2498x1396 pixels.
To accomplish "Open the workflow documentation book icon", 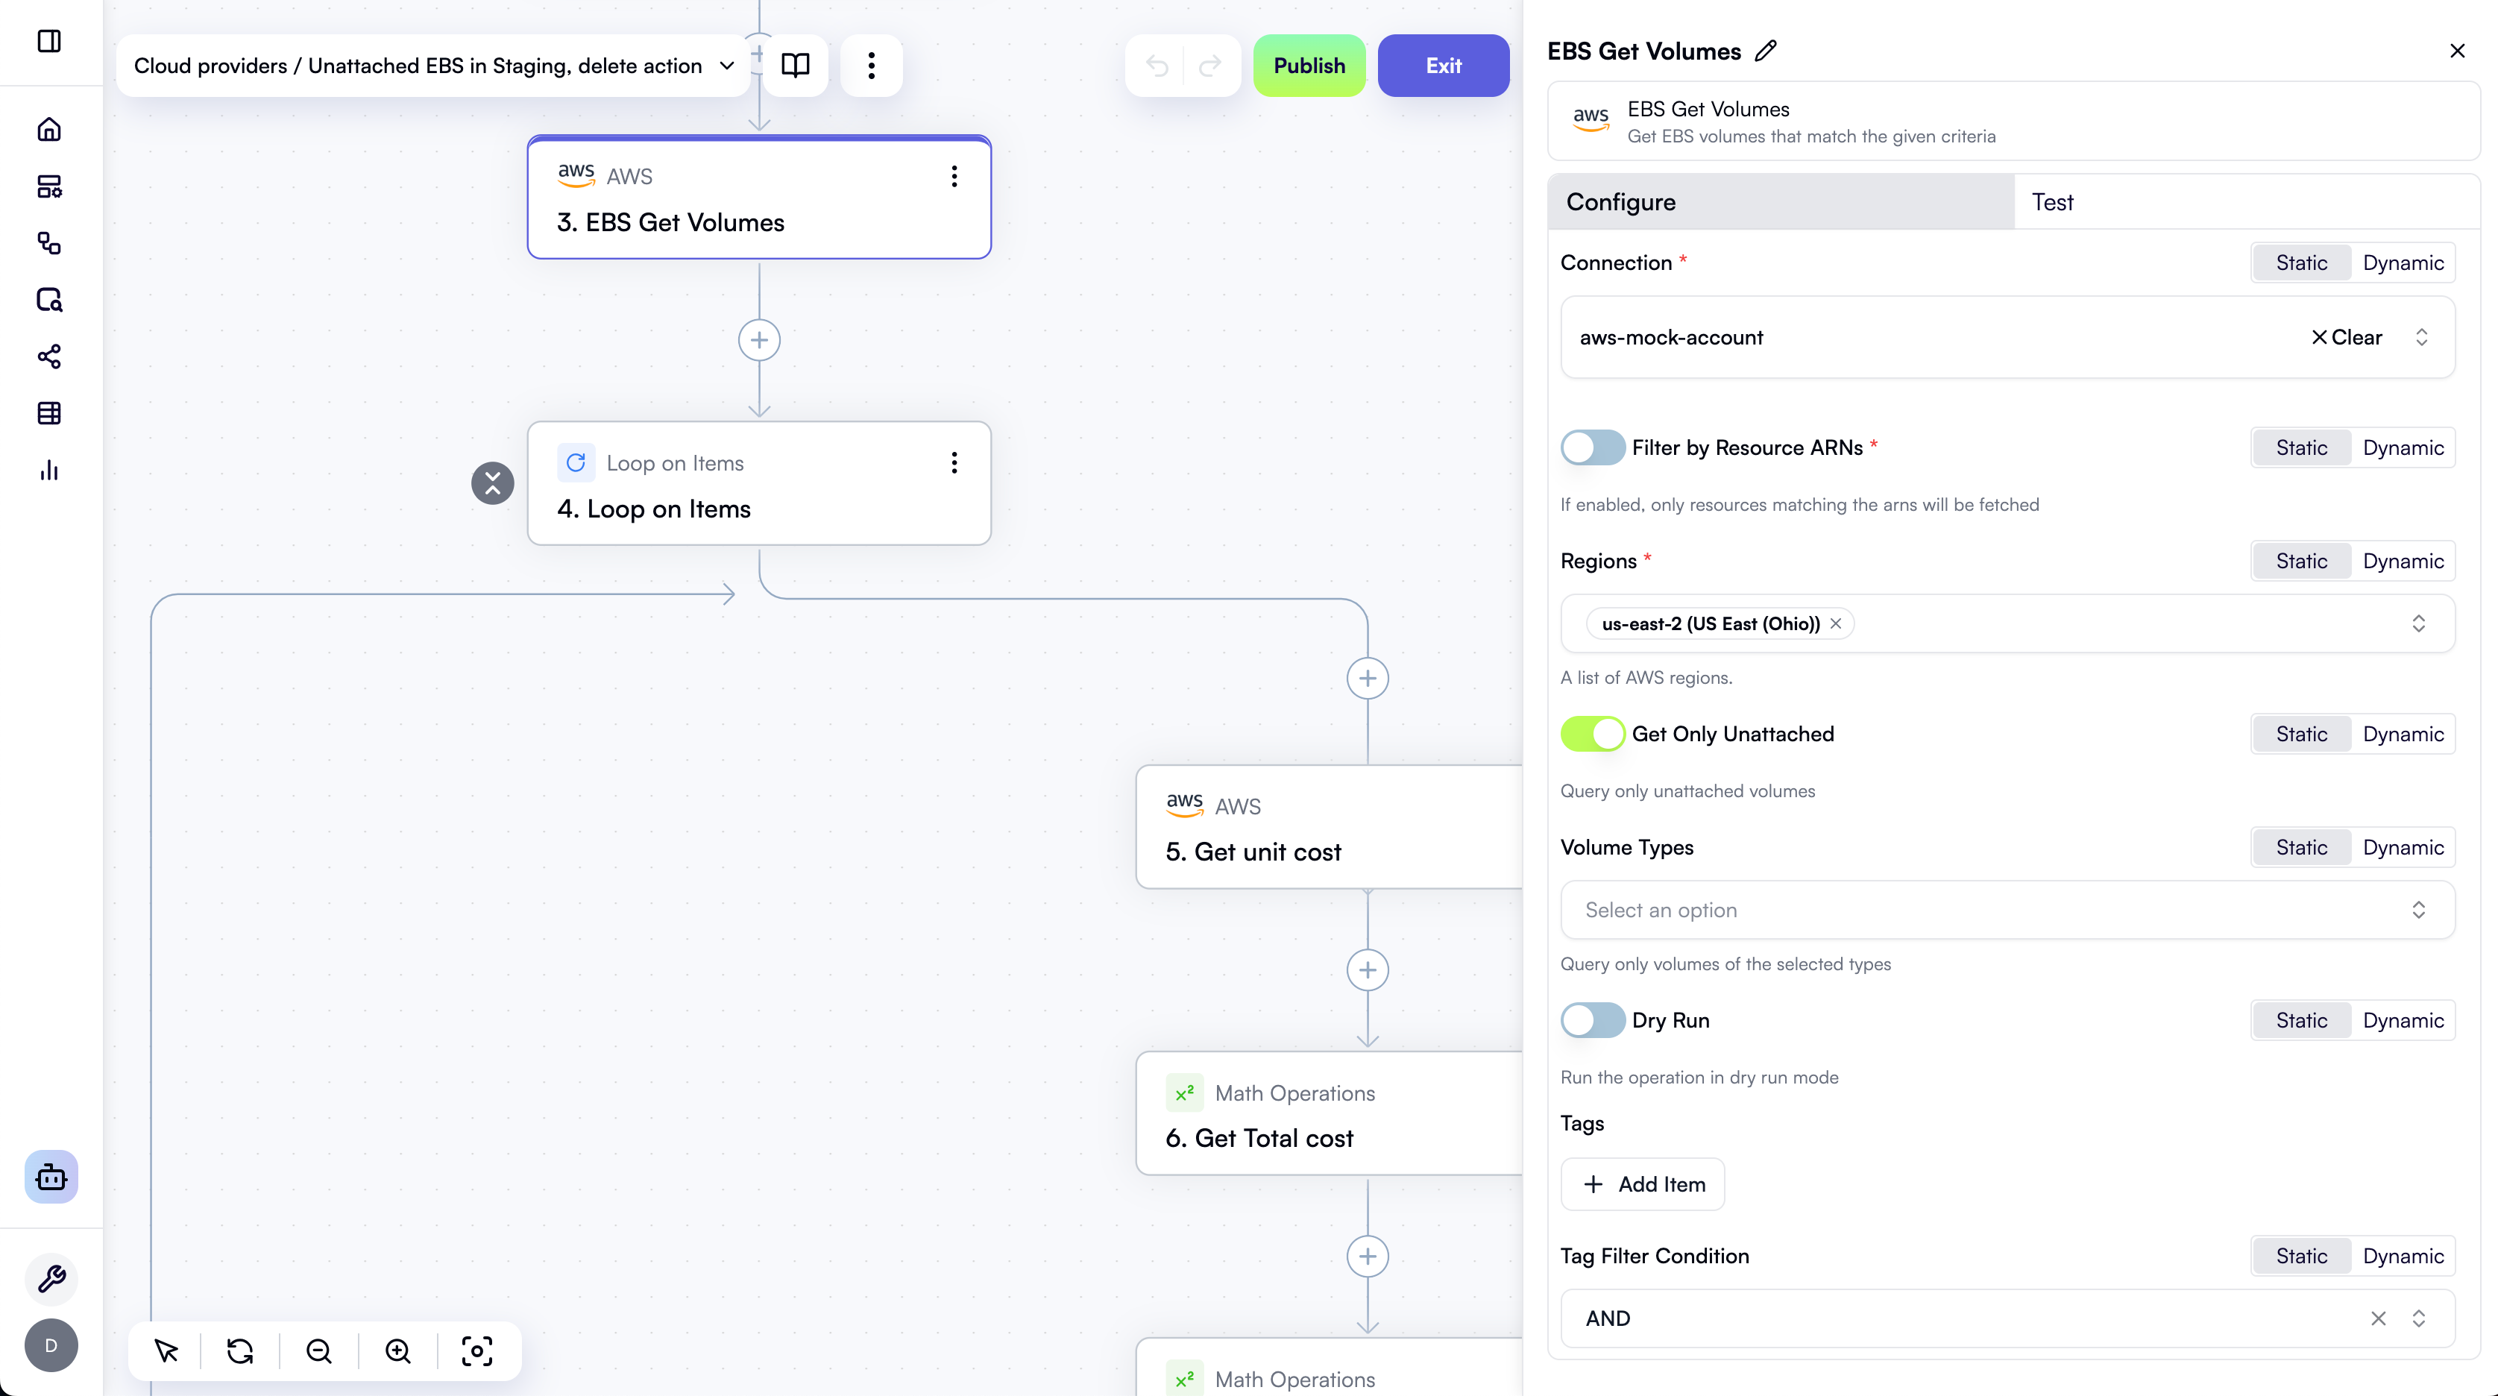I will click(794, 65).
